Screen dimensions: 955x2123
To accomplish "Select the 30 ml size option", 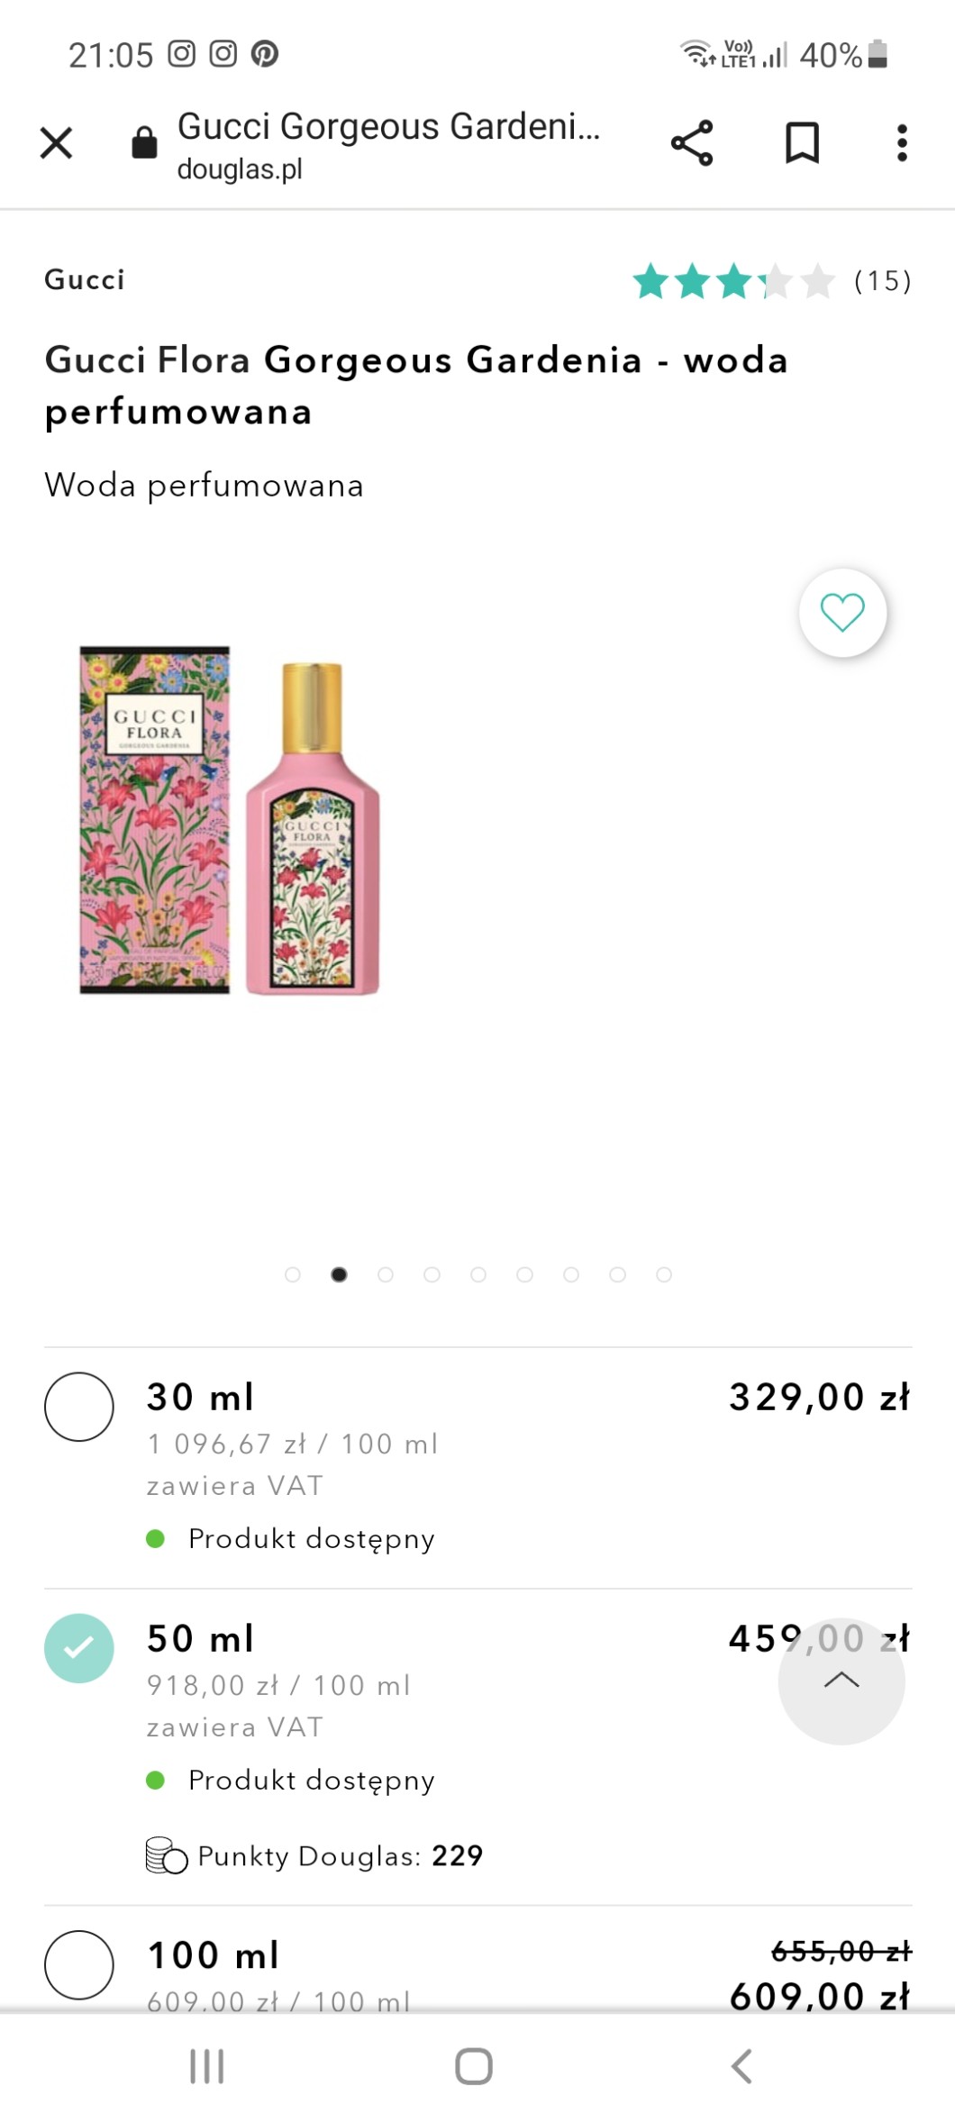I will pyautogui.click(x=79, y=1407).
